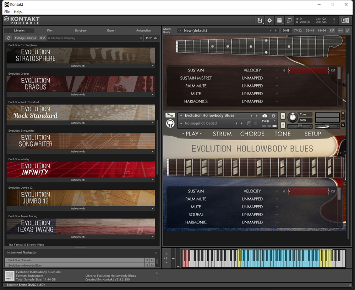355x290 pixels.
Task: Toggle A-Z library sorting
Action: tap(42, 38)
